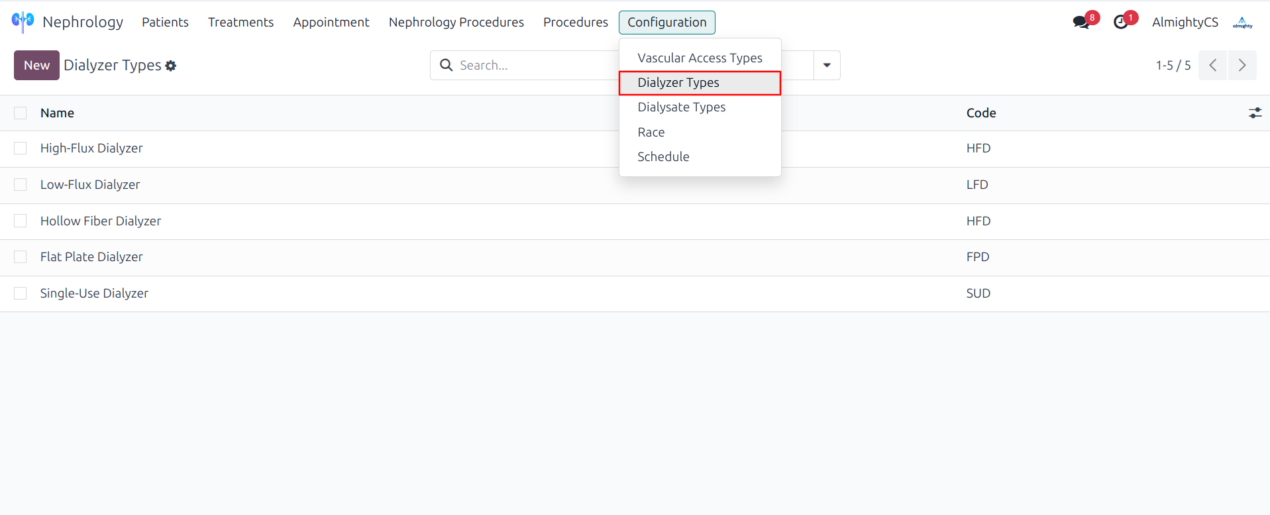Collapse the Configuration dropdown menu
The height and width of the screenshot is (515, 1270).
(x=666, y=23)
